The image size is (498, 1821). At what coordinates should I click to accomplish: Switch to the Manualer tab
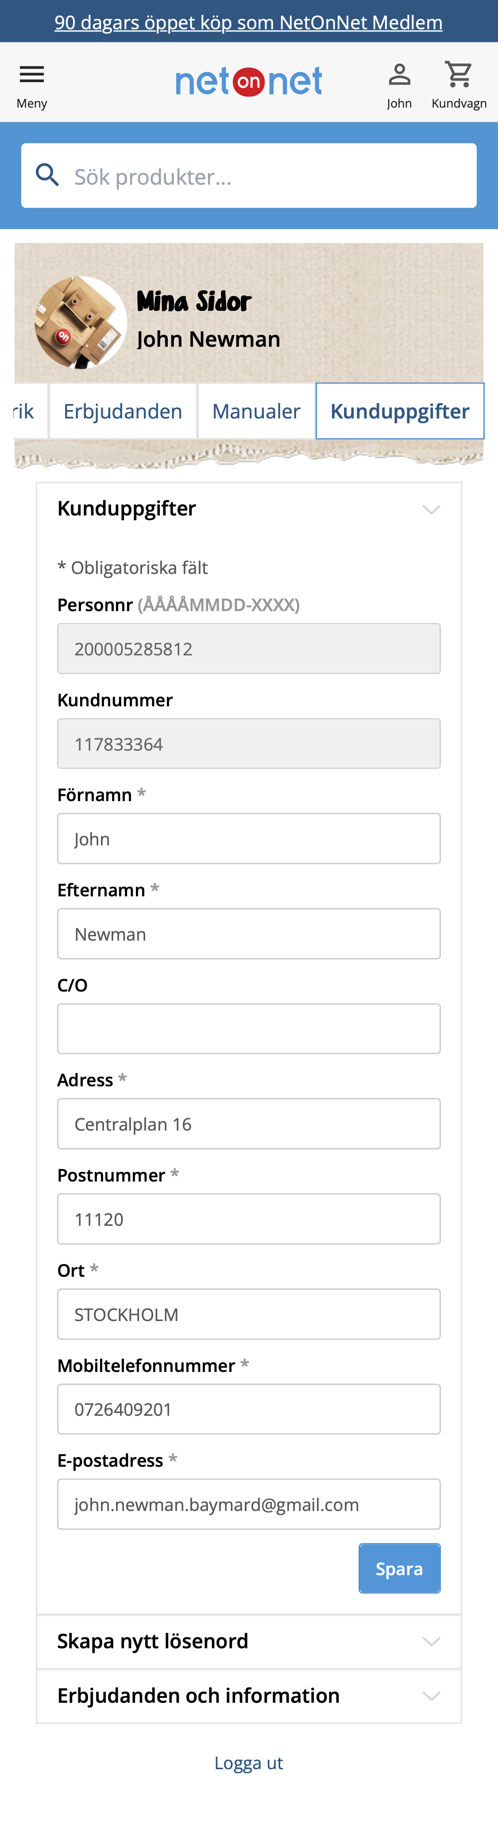pos(256,411)
